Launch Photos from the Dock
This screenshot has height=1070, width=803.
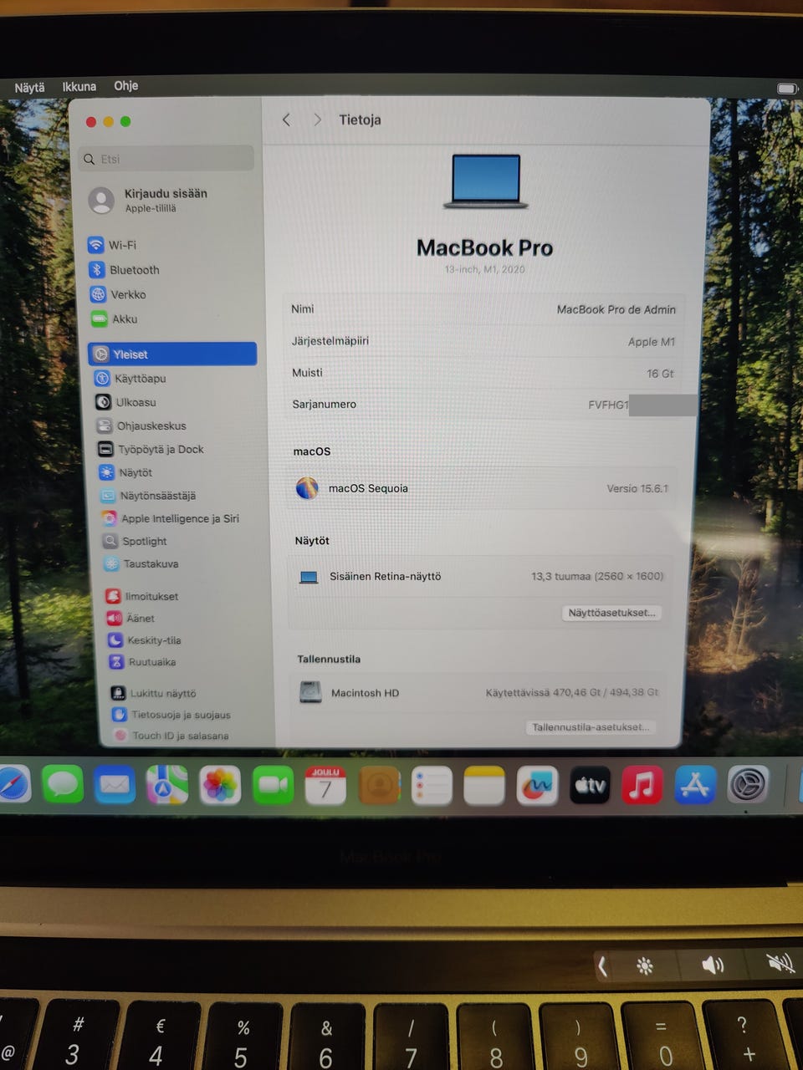(x=220, y=786)
